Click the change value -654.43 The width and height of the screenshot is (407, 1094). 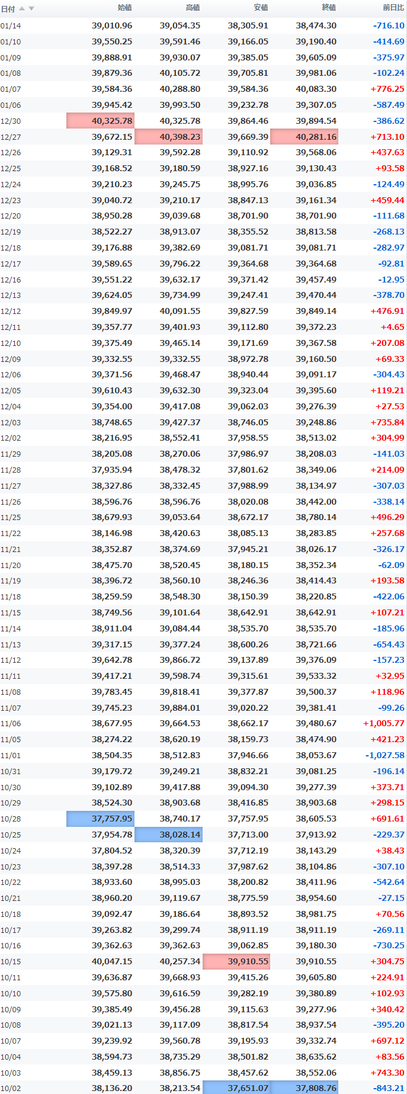(x=389, y=644)
